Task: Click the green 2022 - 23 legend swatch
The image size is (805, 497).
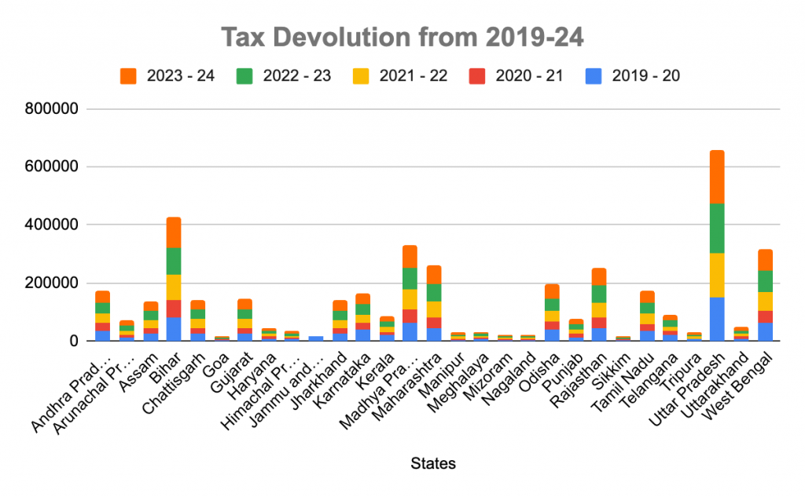Action: click(x=244, y=75)
